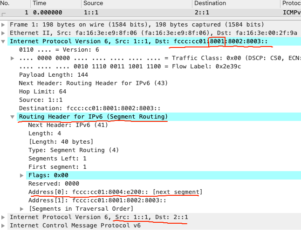
Task: Select the Source: 1::1 field
Action: point(41,100)
